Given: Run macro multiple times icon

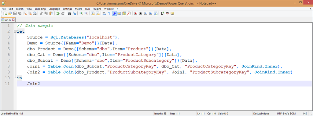Looking at the screenshot, I should coord(151,13).
